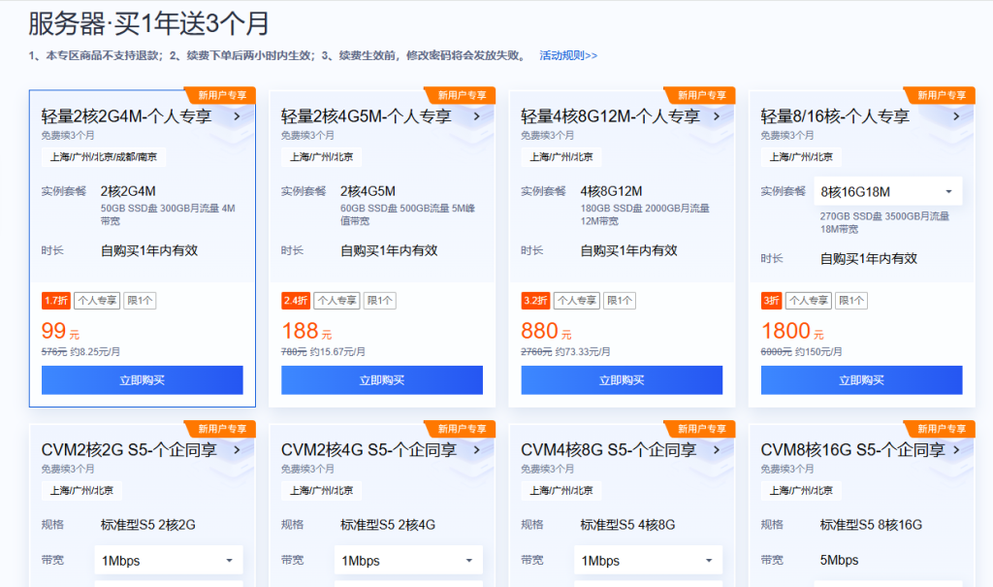Click the 新用户专享 badge on 轻量8/16核 card
The height and width of the screenshot is (587, 993).
click(x=941, y=95)
